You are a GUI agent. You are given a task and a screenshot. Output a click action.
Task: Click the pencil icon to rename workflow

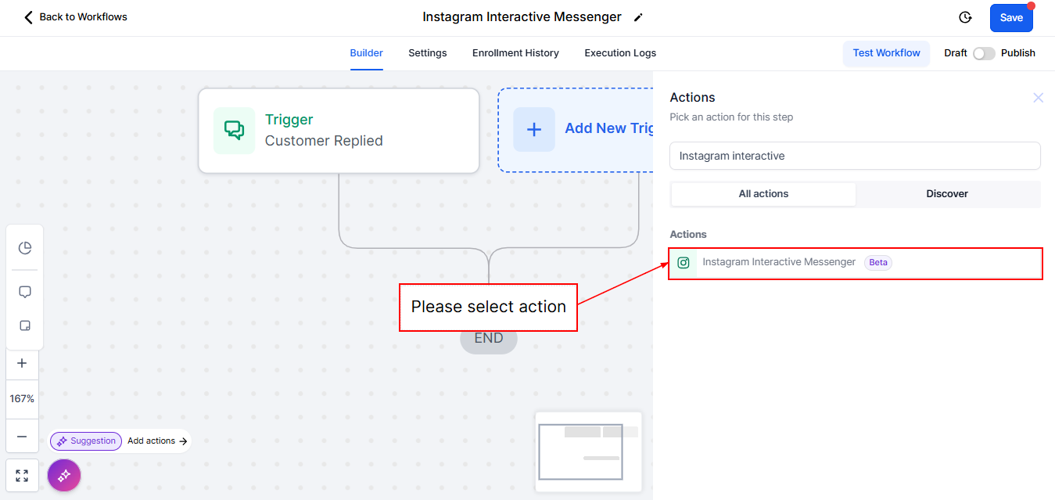[638, 17]
